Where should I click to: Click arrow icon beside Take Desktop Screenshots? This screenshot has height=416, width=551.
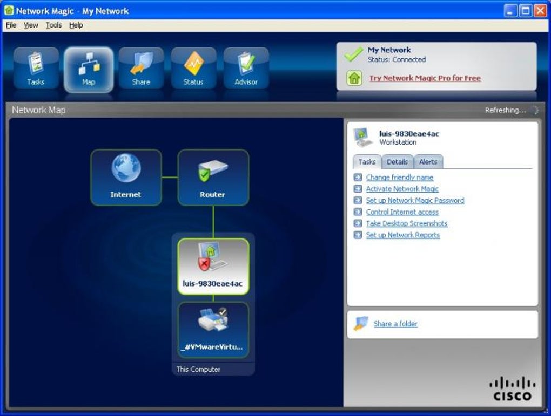click(358, 223)
